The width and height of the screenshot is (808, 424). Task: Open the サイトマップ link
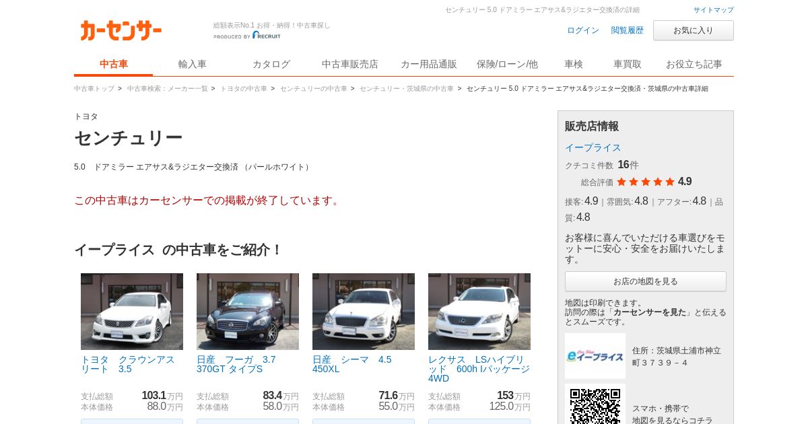pyautogui.click(x=714, y=10)
